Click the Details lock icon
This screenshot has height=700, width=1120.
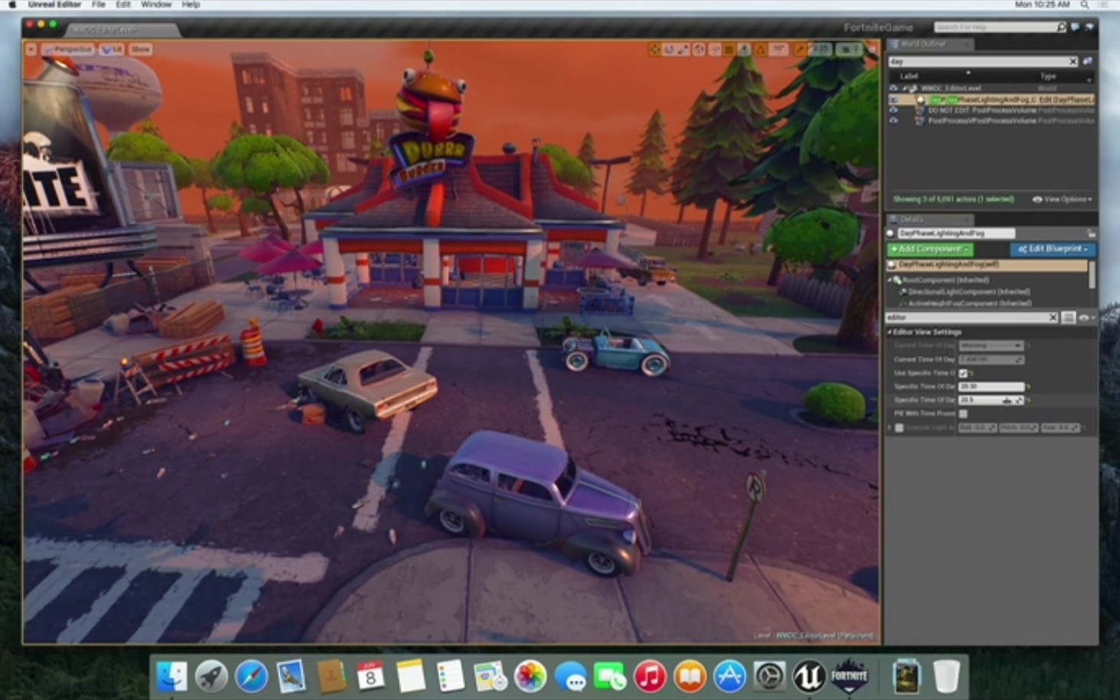pos(1092,233)
